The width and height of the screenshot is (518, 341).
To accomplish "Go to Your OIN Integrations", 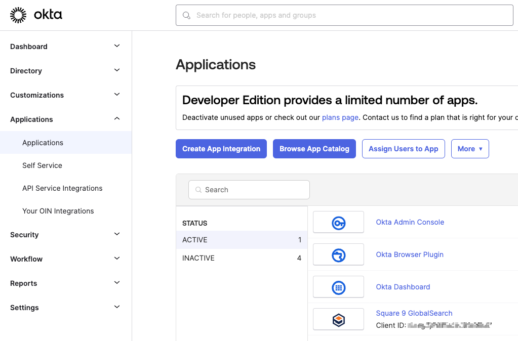I will [58, 211].
